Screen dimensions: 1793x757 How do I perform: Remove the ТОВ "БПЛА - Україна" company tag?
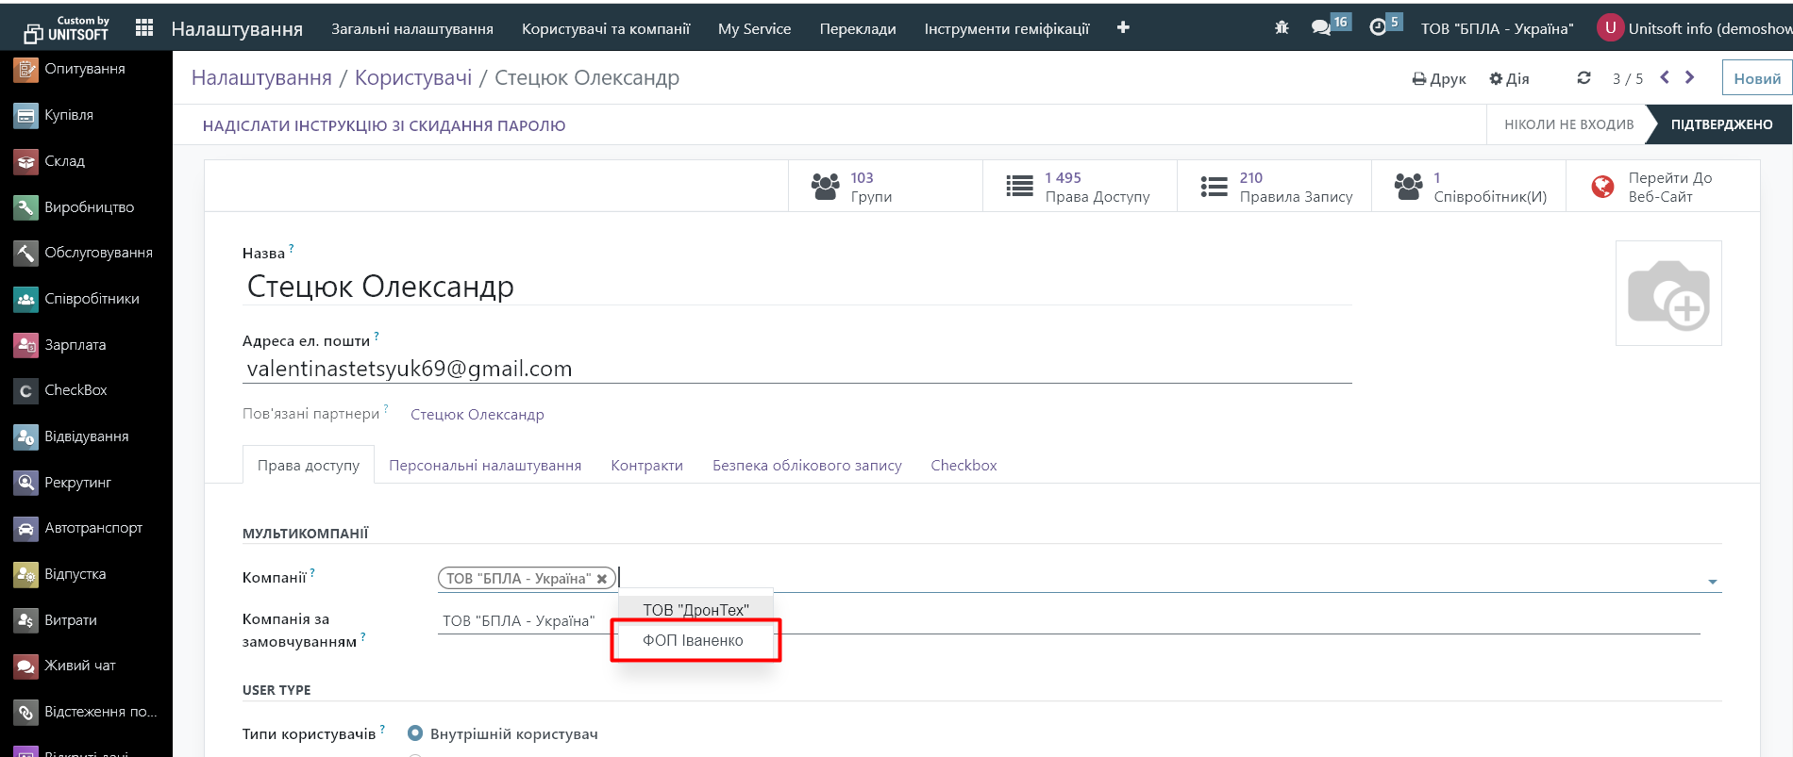pos(602,579)
